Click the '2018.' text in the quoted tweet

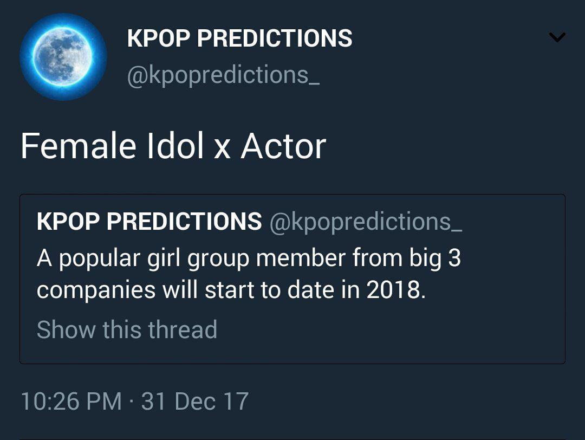point(396,290)
